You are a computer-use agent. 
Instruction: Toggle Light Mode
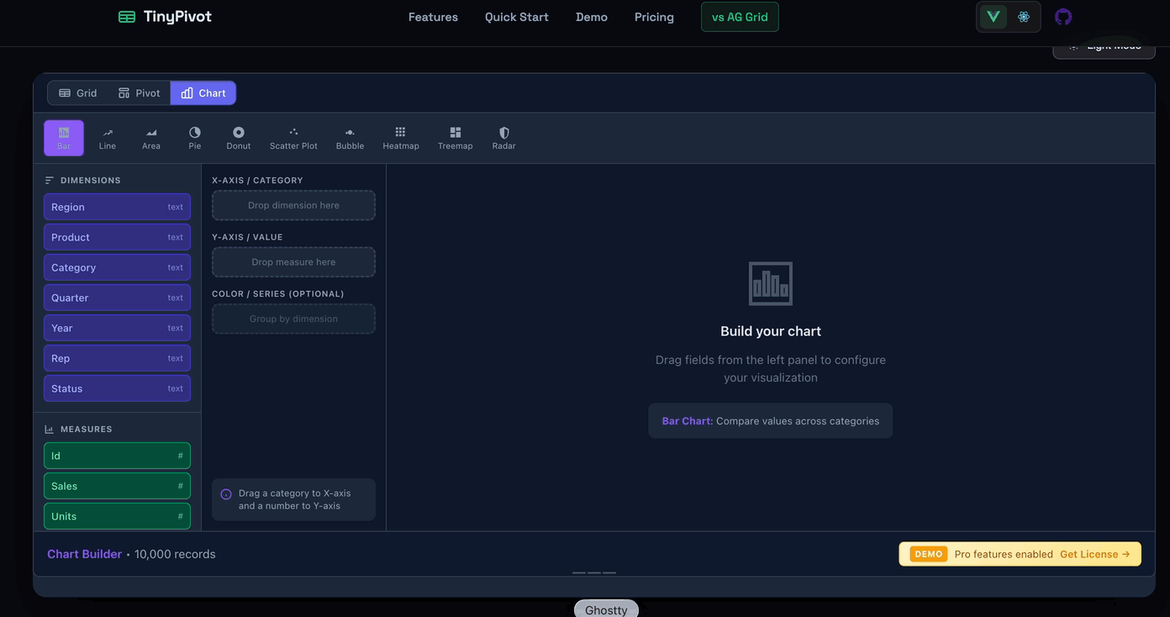(x=1104, y=46)
